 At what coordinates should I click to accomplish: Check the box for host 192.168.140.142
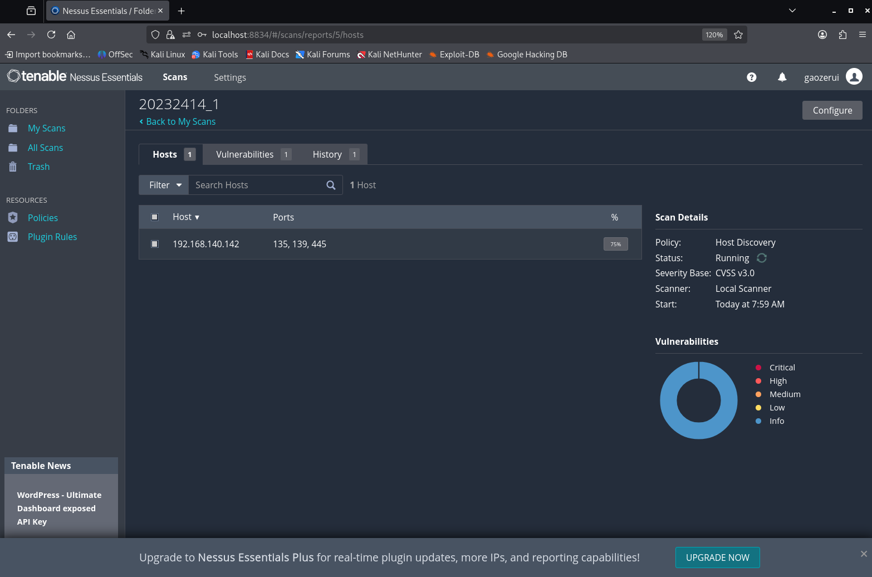tap(155, 244)
